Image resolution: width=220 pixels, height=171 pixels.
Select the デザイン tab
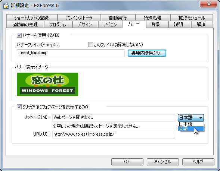(x=85, y=25)
